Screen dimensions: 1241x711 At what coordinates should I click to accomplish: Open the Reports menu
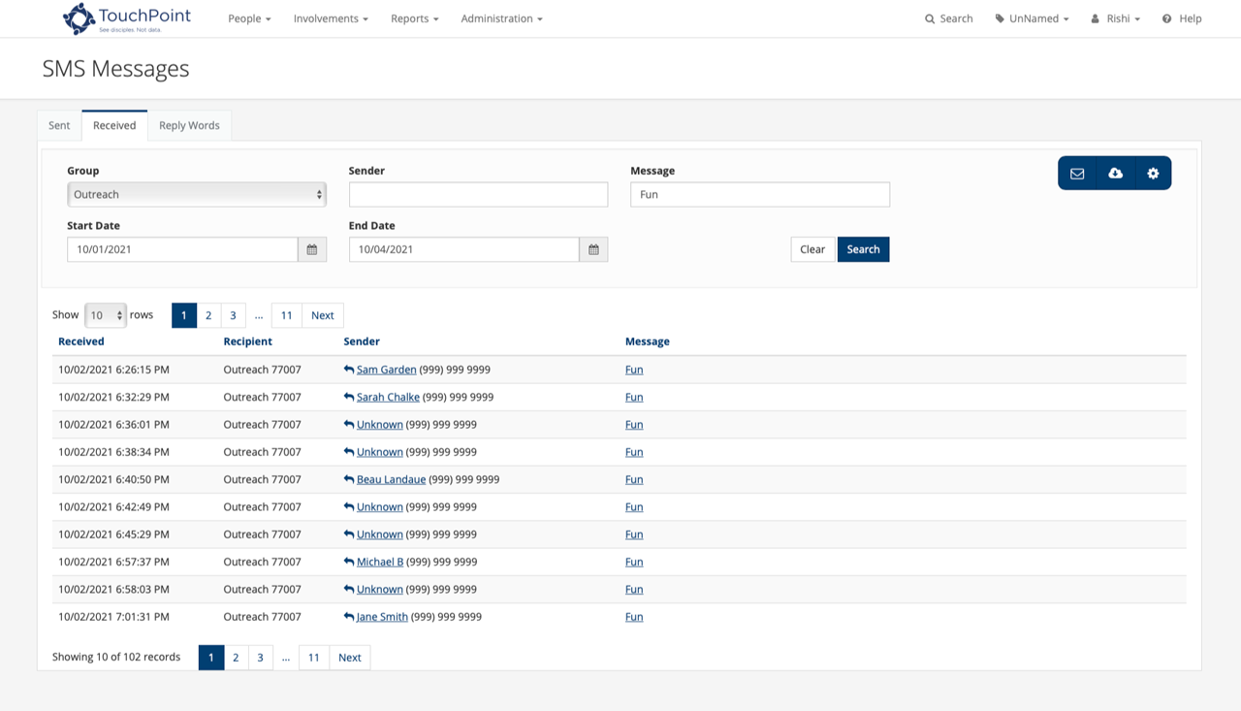pyautogui.click(x=415, y=18)
